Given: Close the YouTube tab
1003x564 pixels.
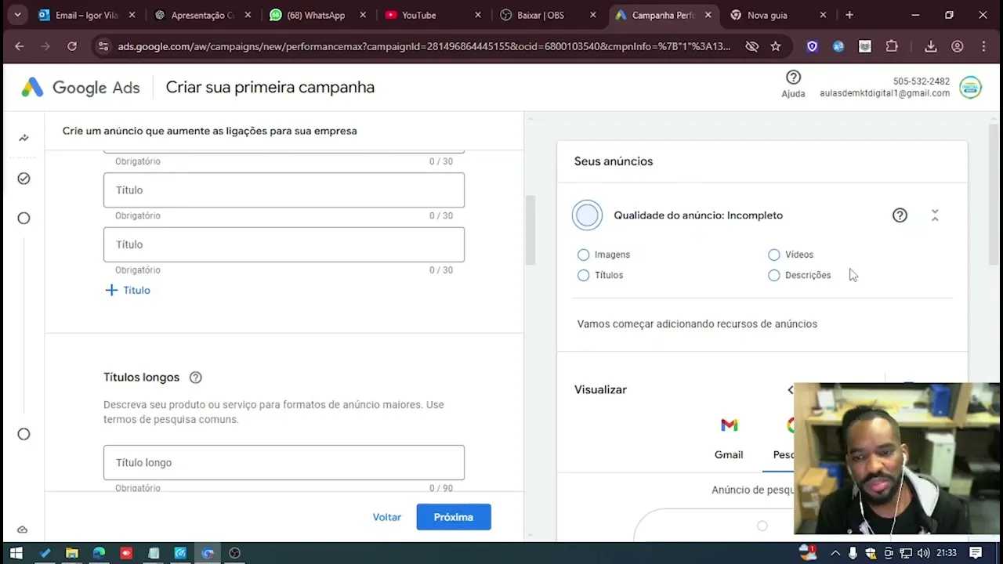Looking at the screenshot, I should point(478,15).
